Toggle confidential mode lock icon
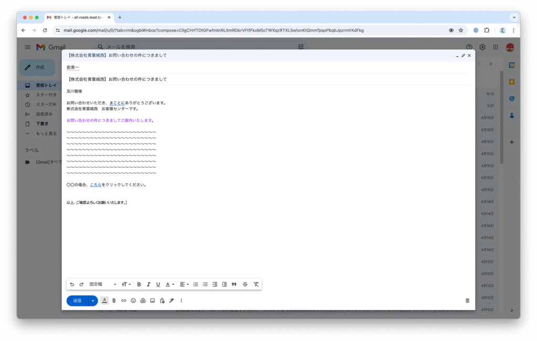Screen dimensions: 537x341 pos(162,301)
